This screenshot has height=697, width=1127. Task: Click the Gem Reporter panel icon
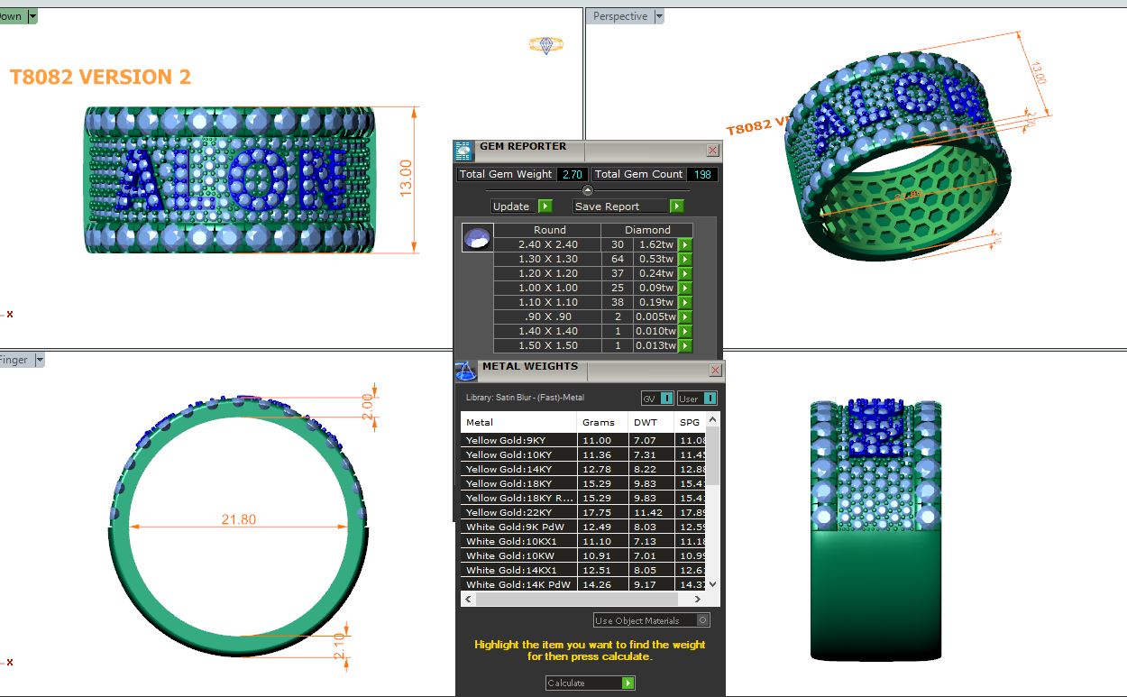pos(463,151)
